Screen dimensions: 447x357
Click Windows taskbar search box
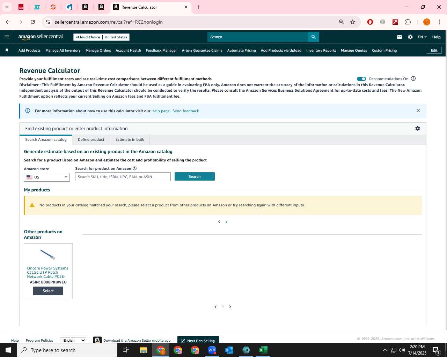coord(67,350)
